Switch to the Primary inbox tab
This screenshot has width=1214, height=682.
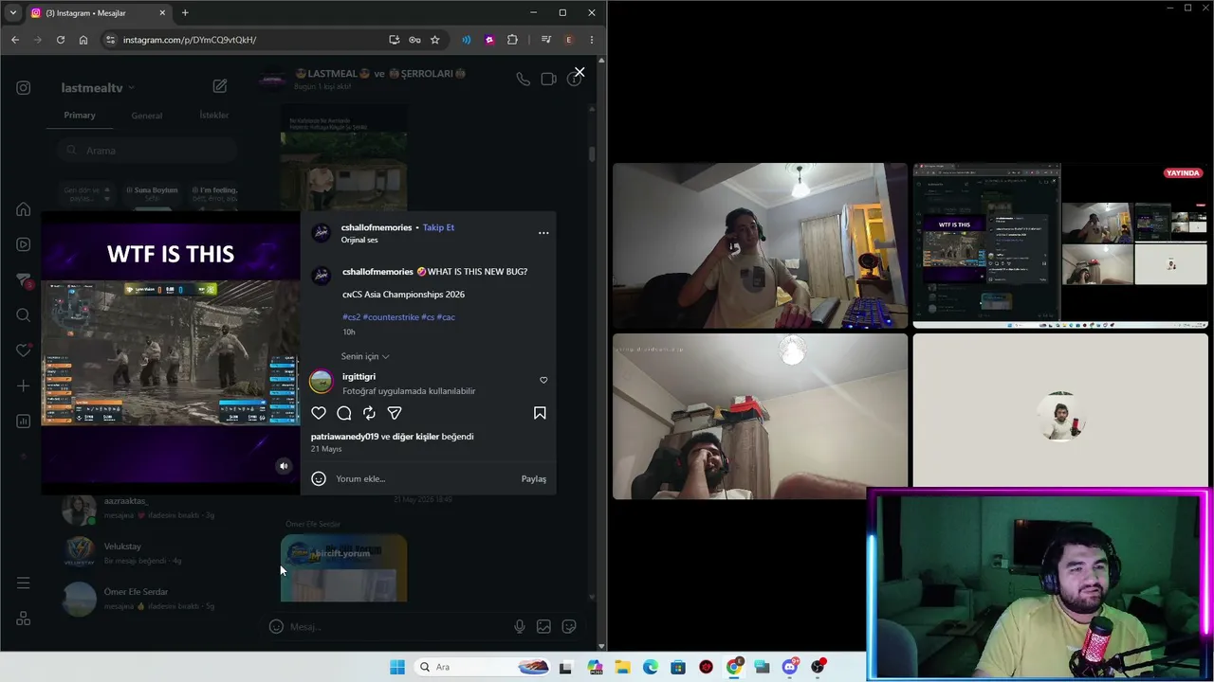click(80, 116)
